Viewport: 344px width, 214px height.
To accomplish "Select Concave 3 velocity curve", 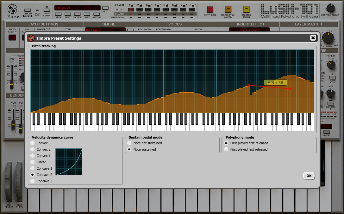I will point(33,181).
